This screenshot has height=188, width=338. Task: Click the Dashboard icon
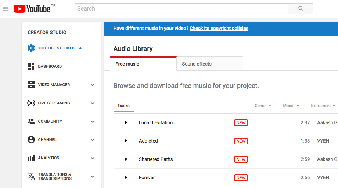tap(31, 66)
